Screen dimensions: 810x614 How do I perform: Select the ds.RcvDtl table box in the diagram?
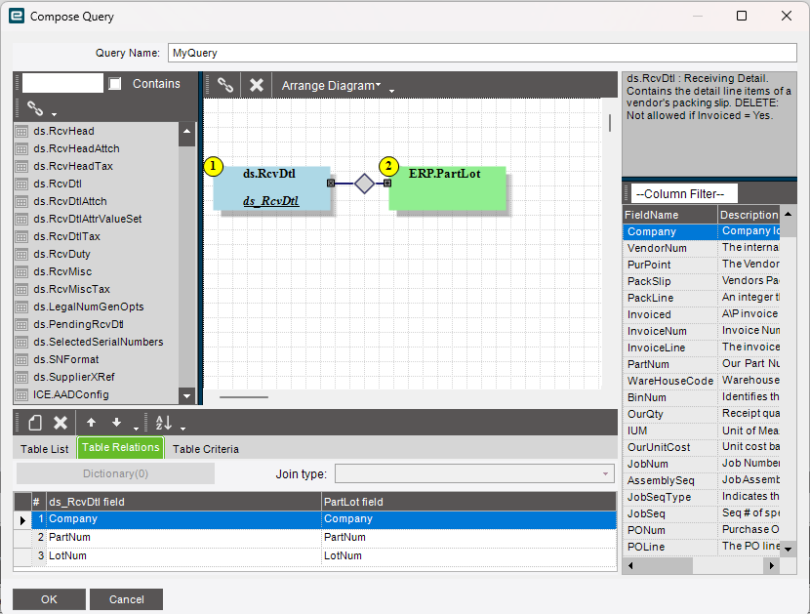tap(271, 188)
